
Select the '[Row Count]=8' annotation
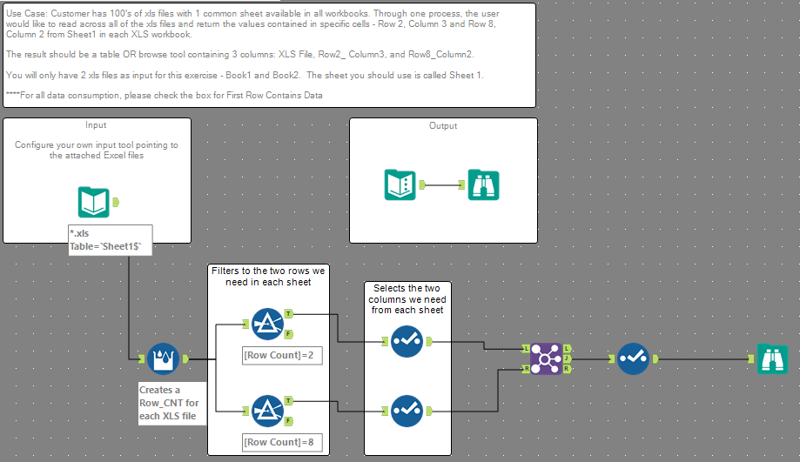pyautogui.click(x=282, y=442)
